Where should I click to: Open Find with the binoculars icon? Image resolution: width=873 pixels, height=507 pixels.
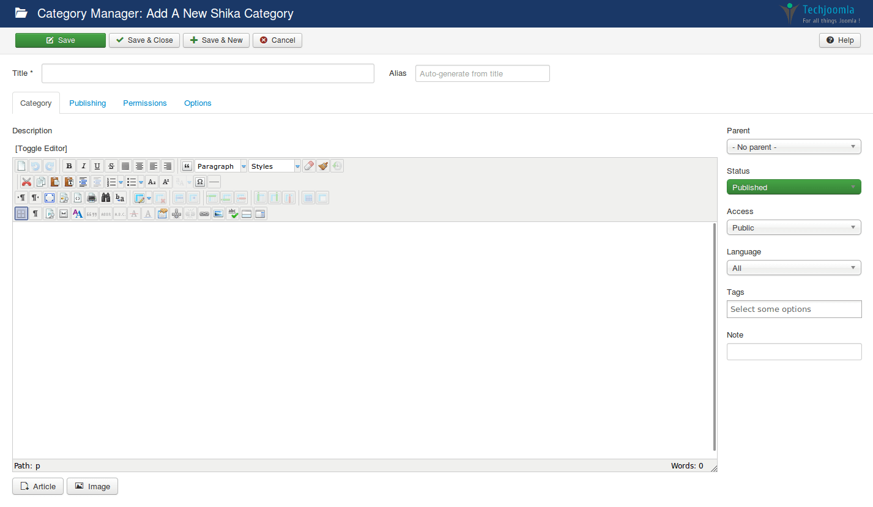[106, 198]
